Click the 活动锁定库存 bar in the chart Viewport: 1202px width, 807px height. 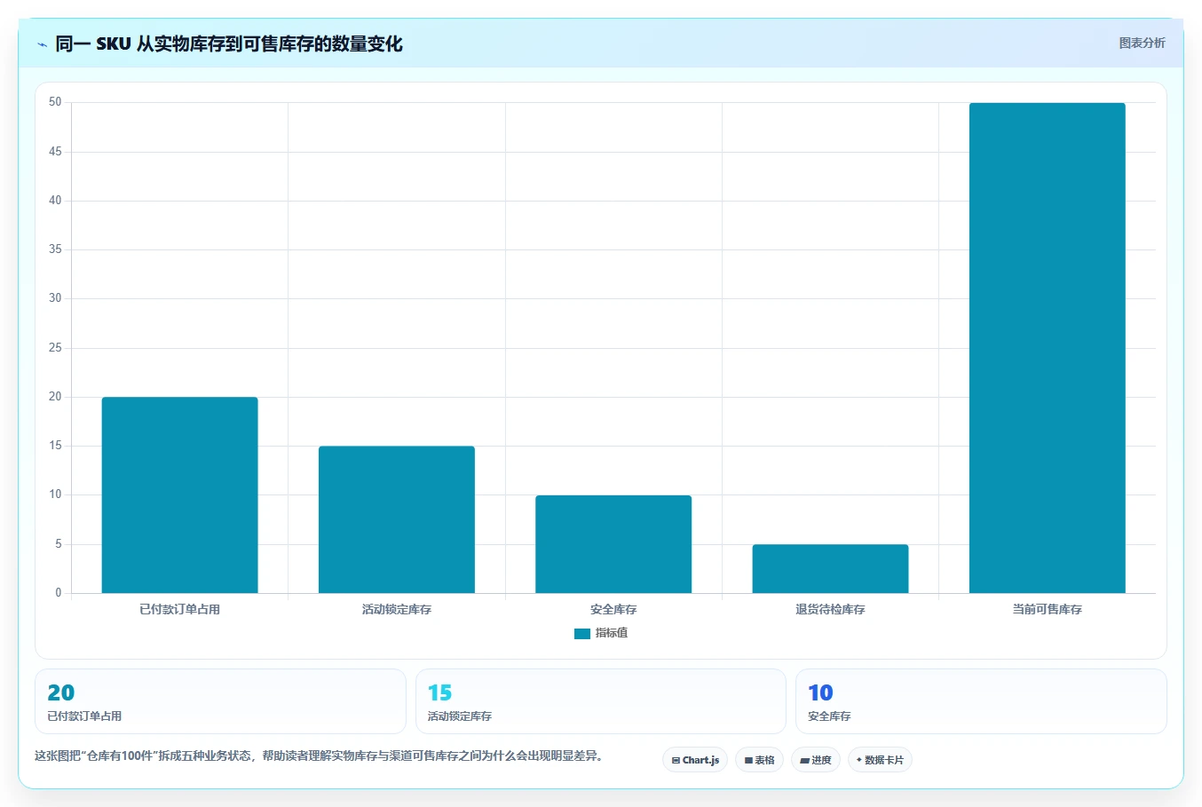pyautogui.click(x=397, y=519)
